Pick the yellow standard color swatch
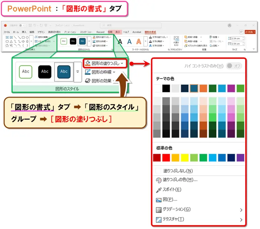This screenshot has width=260, height=229. click(x=185, y=158)
